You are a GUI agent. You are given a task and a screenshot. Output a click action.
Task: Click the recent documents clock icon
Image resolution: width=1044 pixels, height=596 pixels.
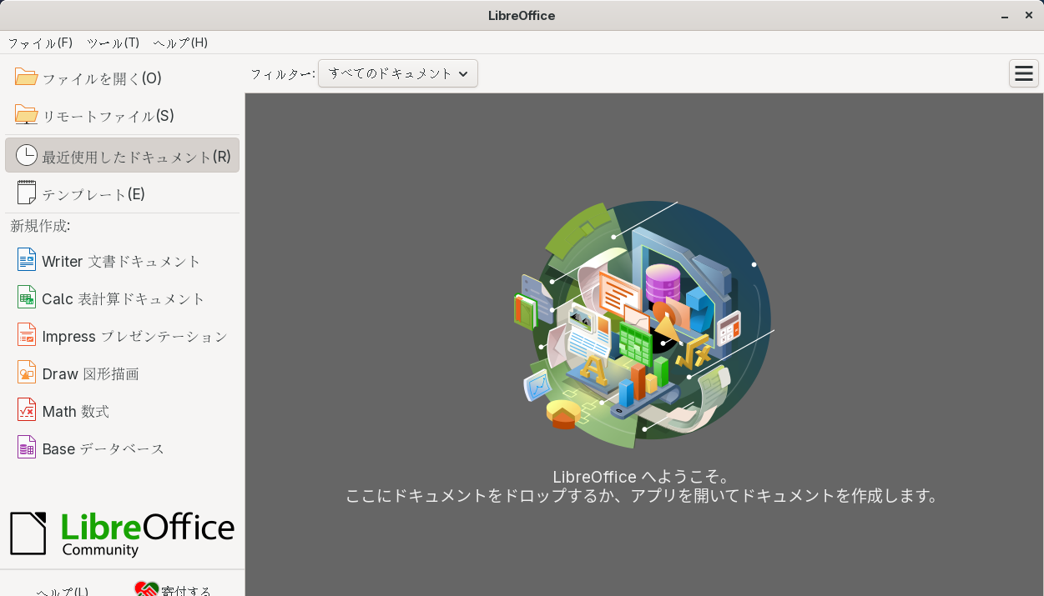[27, 156]
